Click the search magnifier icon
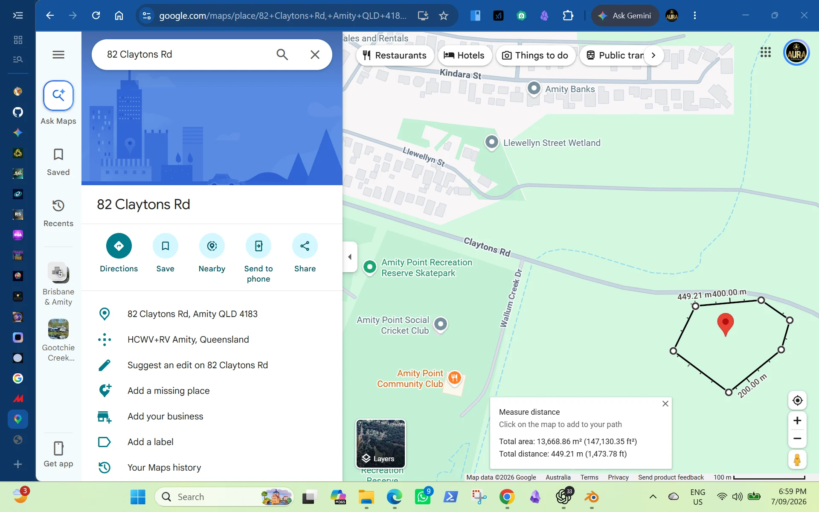This screenshot has width=819, height=512. [282, 55]
